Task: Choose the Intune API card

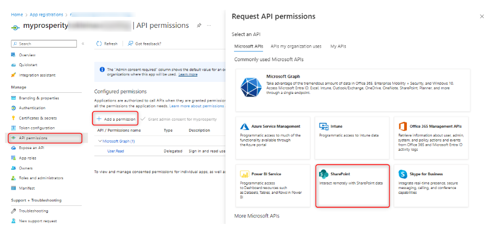Action: click(352, 138)
